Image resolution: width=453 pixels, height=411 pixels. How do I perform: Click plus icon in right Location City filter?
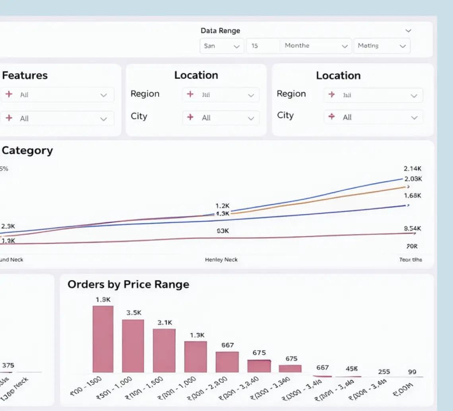coord(332,116)
